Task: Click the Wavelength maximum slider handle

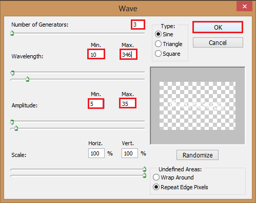Action: tap(27, 79)
